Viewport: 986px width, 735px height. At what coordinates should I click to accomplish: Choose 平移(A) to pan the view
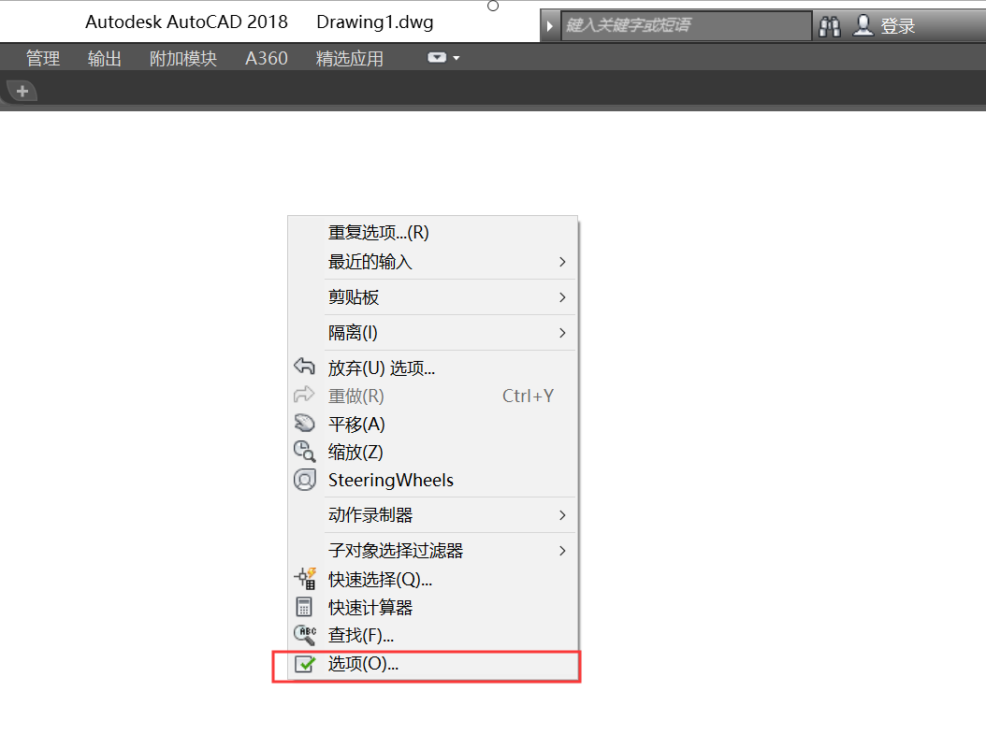point(432,424)
